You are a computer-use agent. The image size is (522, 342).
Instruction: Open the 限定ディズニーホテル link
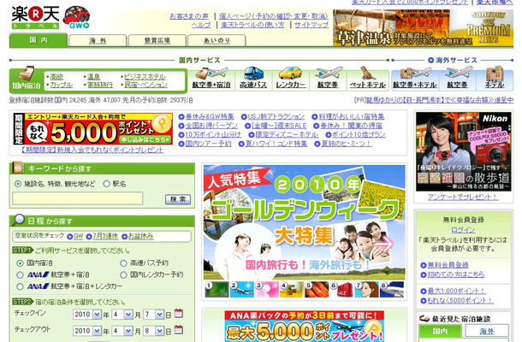pyautogui.click(x=287, y=134)
